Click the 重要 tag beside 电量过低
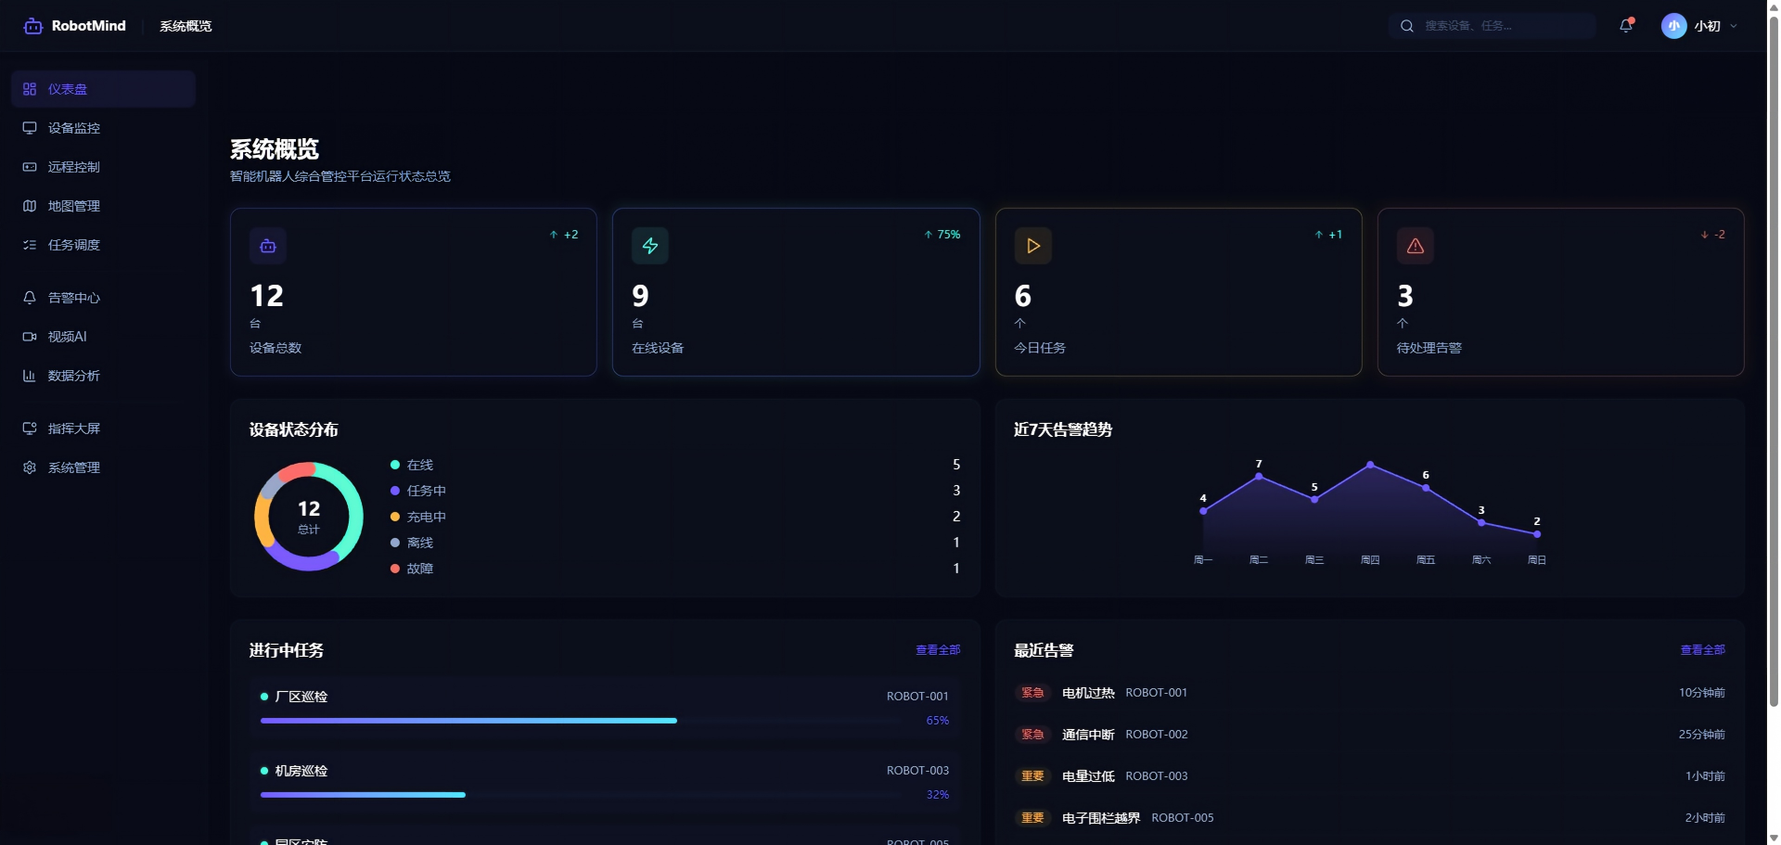Image resolution: width=1781 pixels, height=845 pixels. point(1032,776)
